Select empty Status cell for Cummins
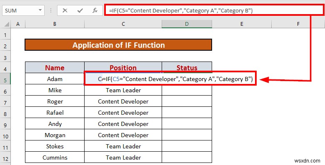Image resolution: width=325 pixels, height=165 pixels. (x=187, y=158)
